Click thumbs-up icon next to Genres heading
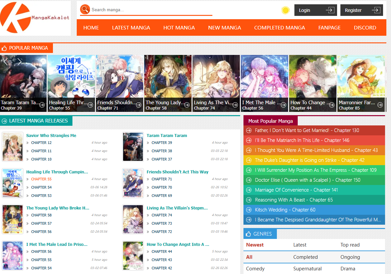This screenshot has height=274, width=391. tap(248, 234)
